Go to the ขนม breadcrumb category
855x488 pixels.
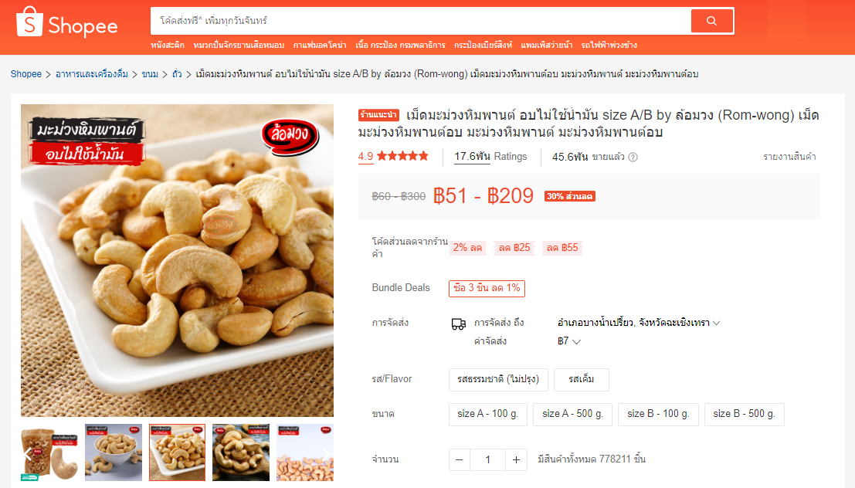coord(150,74)
